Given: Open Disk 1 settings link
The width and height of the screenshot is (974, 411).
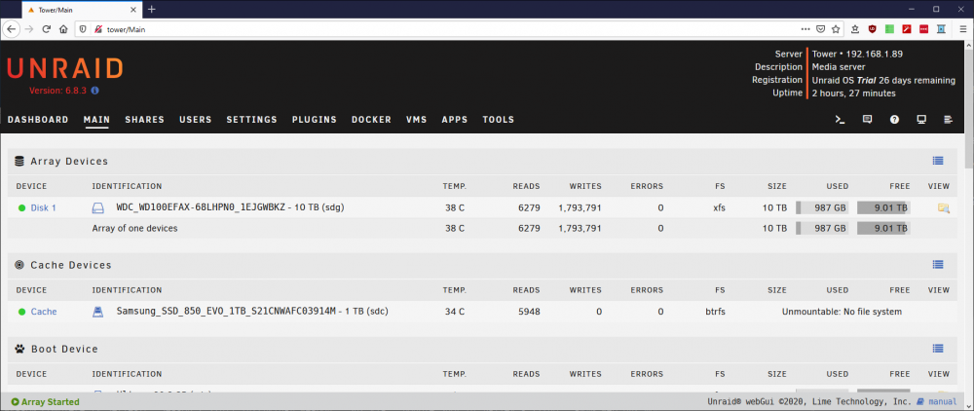Looking at the screenshot, I should tap(44, 208).
